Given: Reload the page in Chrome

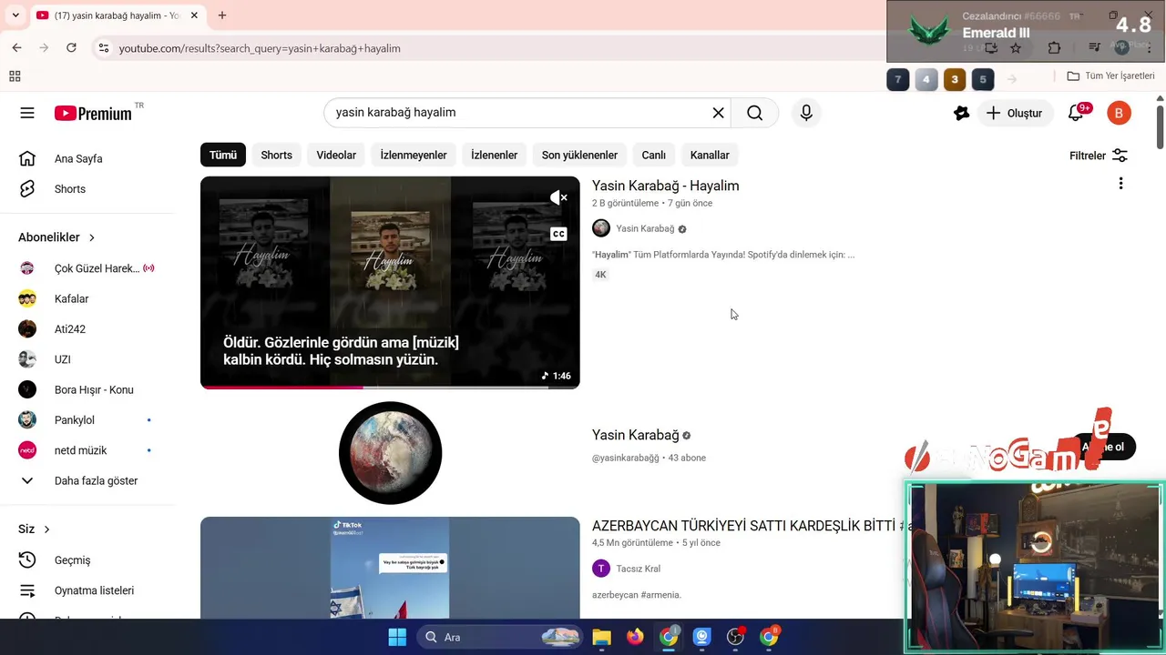Looking at the screenshot, I should click(71, 48).
